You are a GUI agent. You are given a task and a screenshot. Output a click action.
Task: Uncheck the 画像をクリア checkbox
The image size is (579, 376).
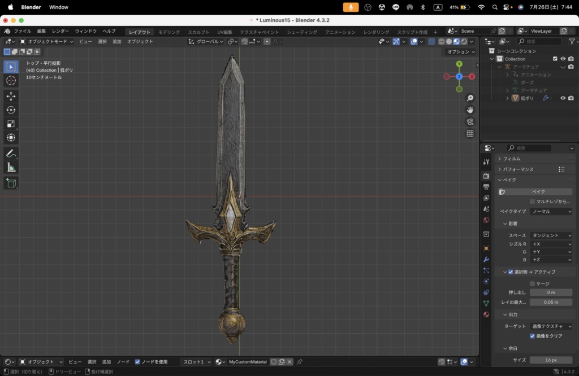[532, 336]
